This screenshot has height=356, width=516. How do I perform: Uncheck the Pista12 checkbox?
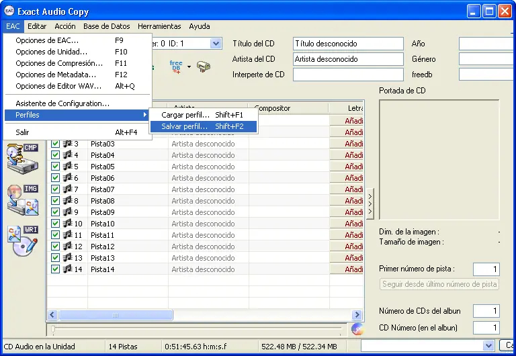point(55,247)
